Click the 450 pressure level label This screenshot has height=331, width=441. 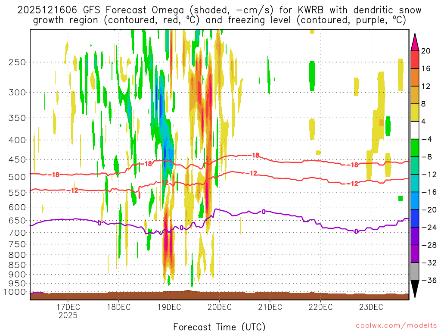click(x=17, y=159)
